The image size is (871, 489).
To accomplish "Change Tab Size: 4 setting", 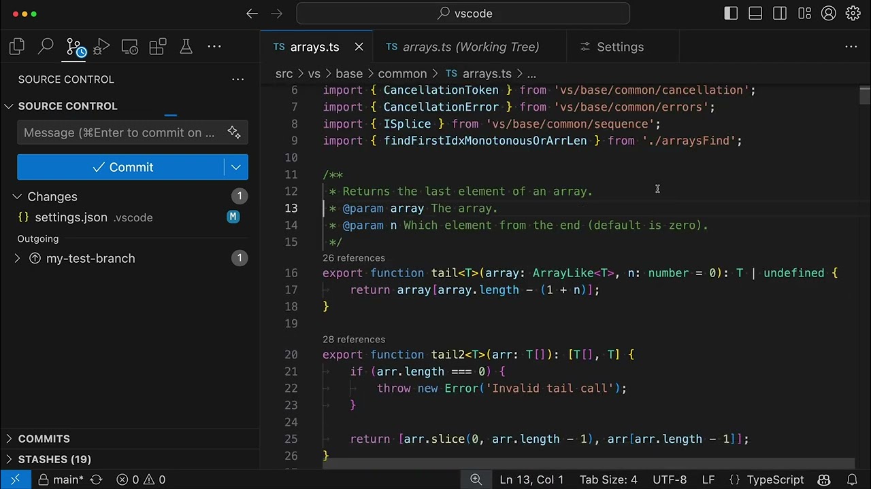I will tap(608, 479).
